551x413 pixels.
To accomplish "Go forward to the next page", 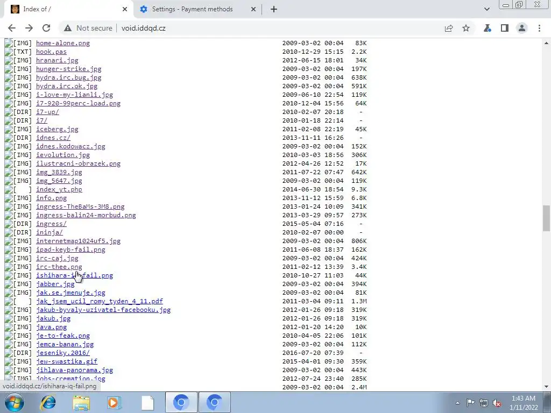I will (x=29, y=28).
